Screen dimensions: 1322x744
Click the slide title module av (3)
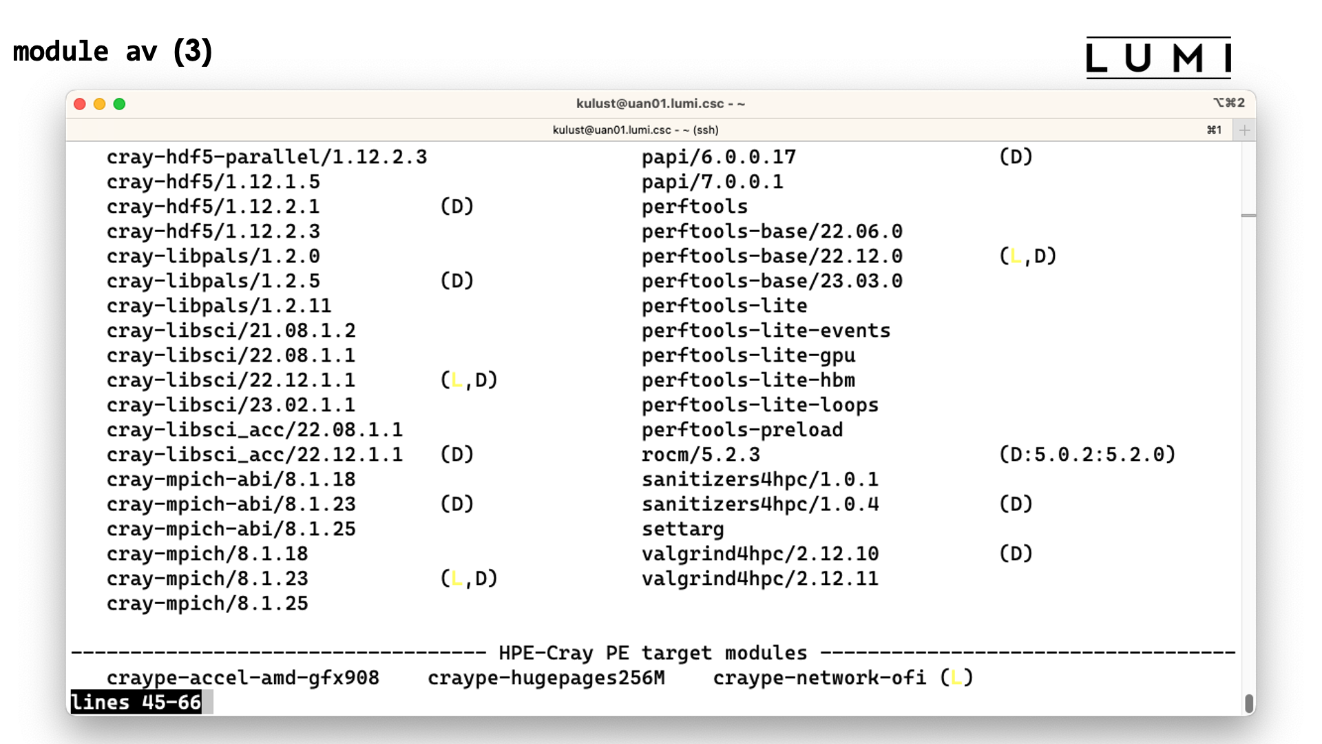point(113,52)
